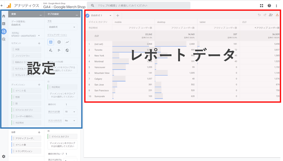
Task: Edit the data exploration name 自由形式
Action: 16,25
